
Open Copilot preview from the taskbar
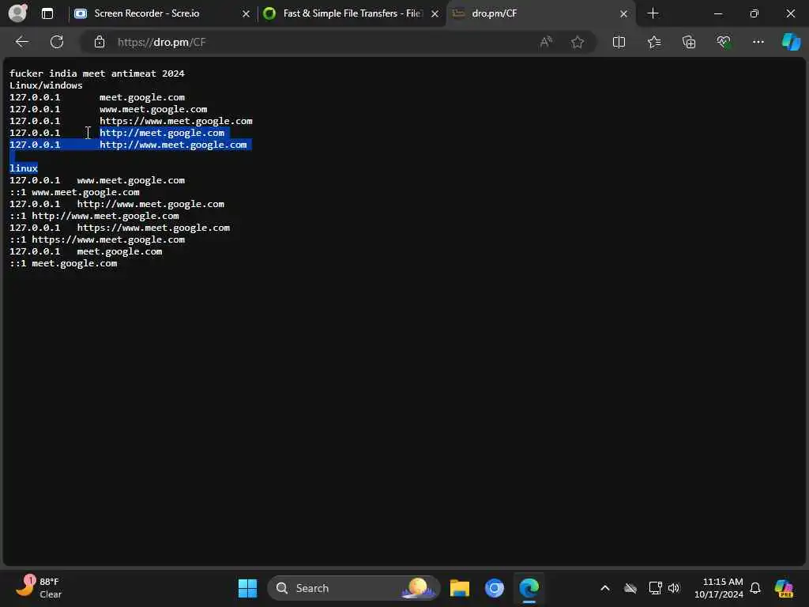[784, 588]
